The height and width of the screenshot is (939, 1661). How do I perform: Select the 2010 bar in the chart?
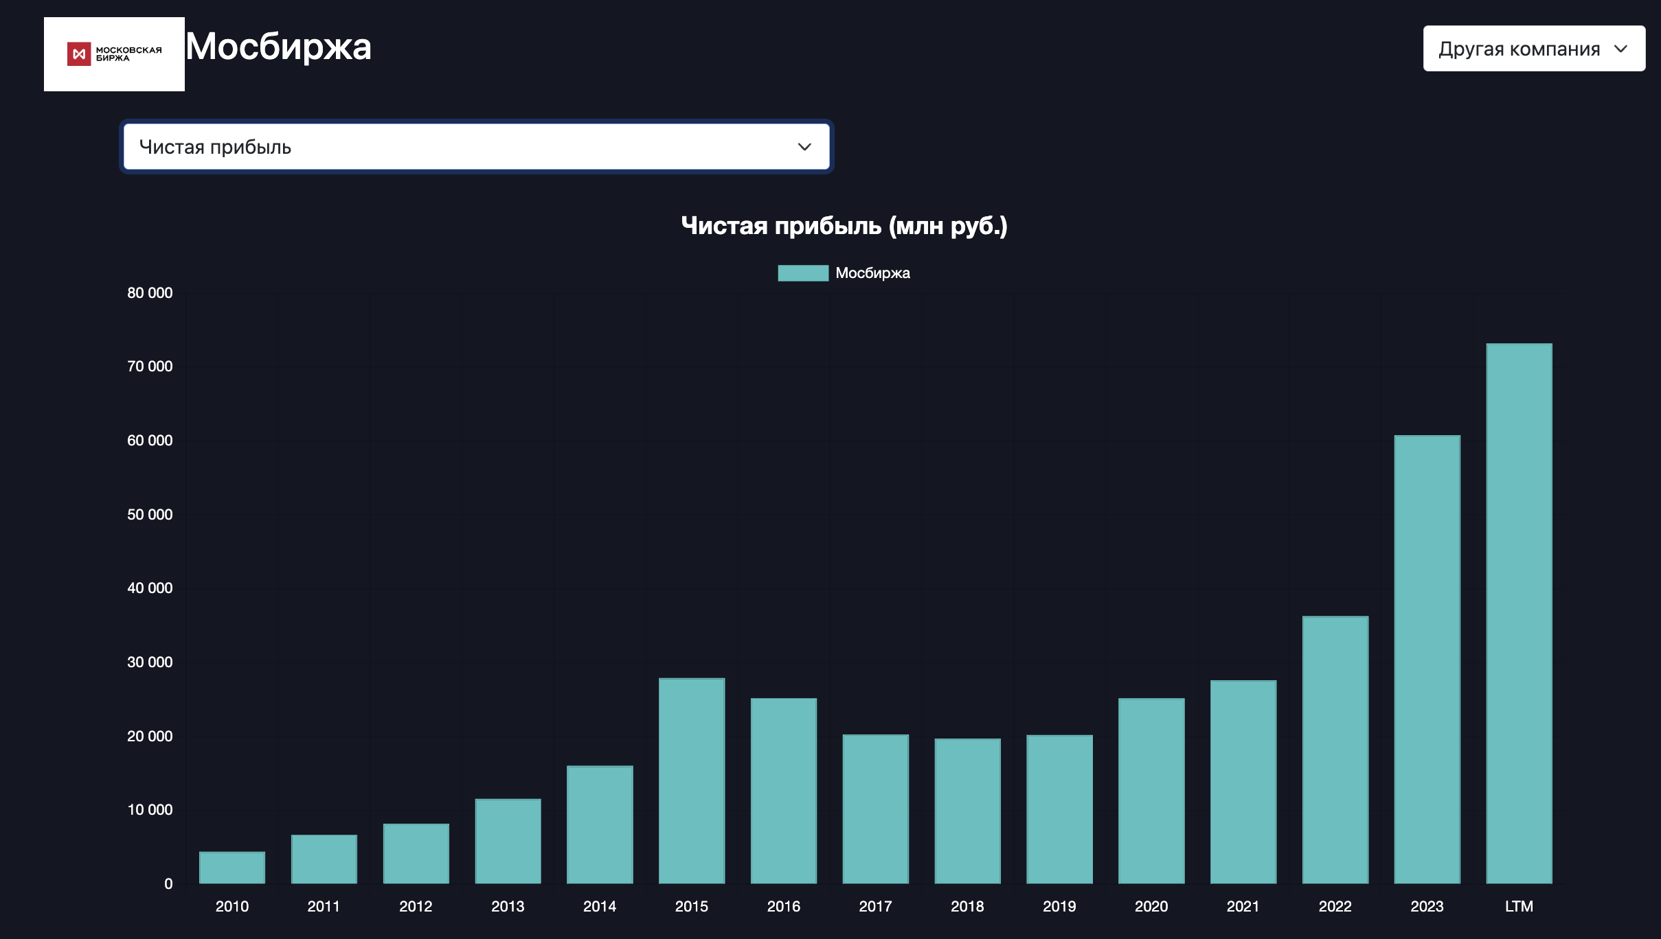[232, 868]
